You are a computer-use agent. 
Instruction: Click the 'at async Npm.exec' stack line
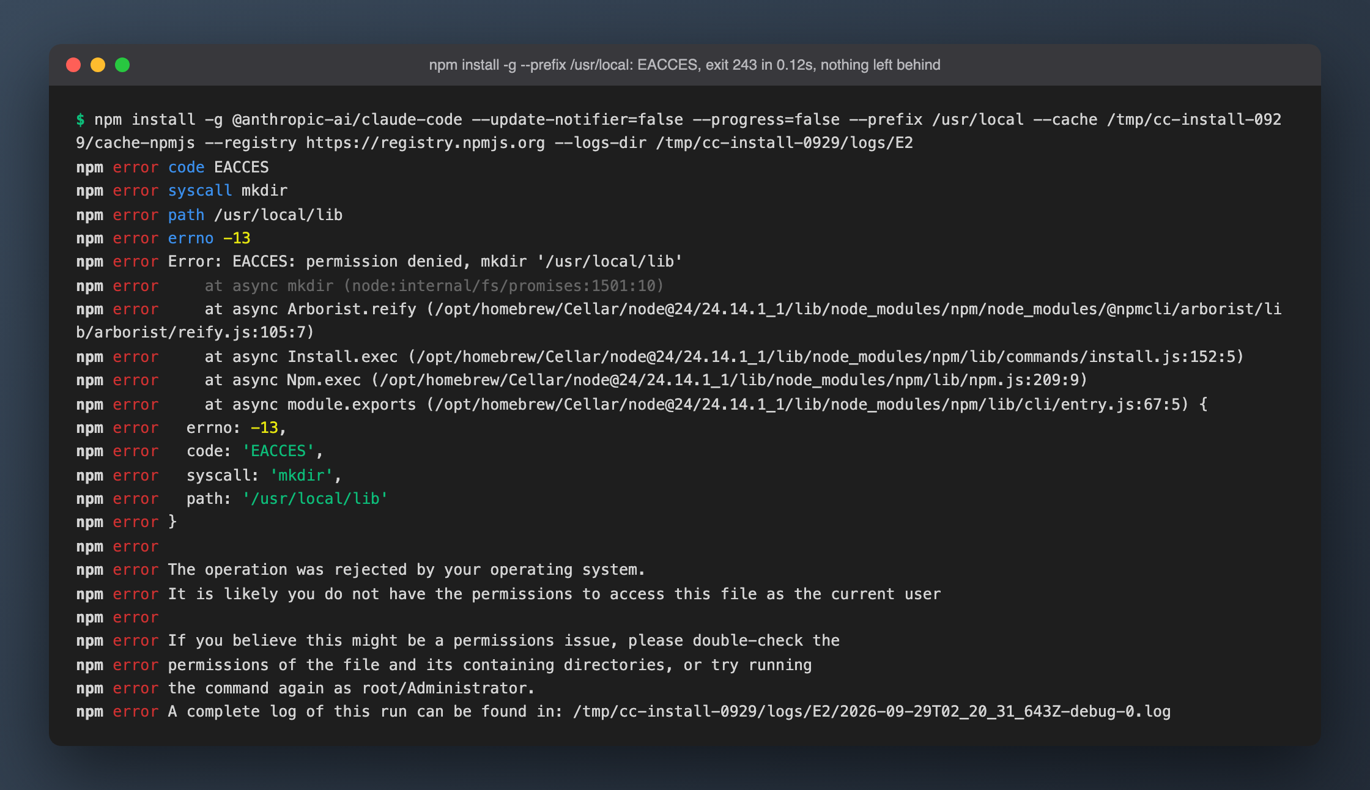coord(582,380)
